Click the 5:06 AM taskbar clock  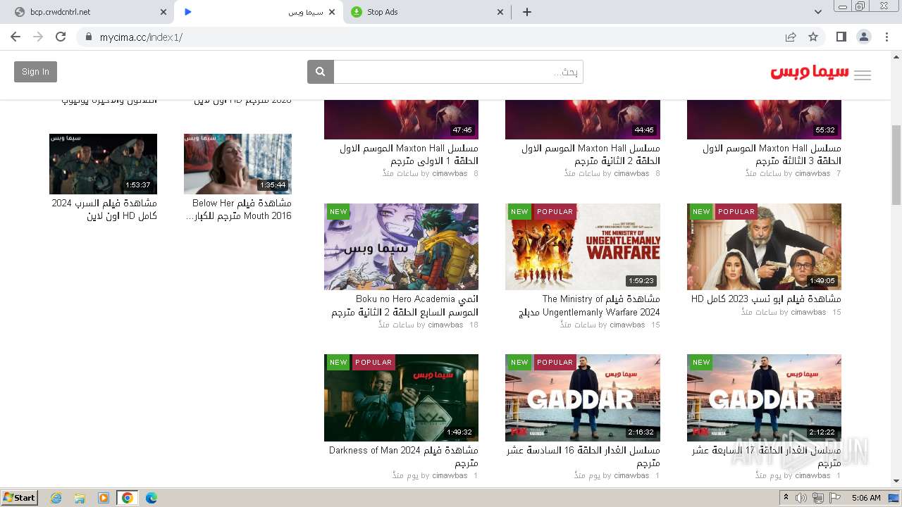[866, 498]
